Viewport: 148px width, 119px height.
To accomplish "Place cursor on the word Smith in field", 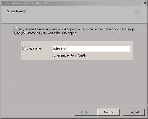I will point(64,49).
